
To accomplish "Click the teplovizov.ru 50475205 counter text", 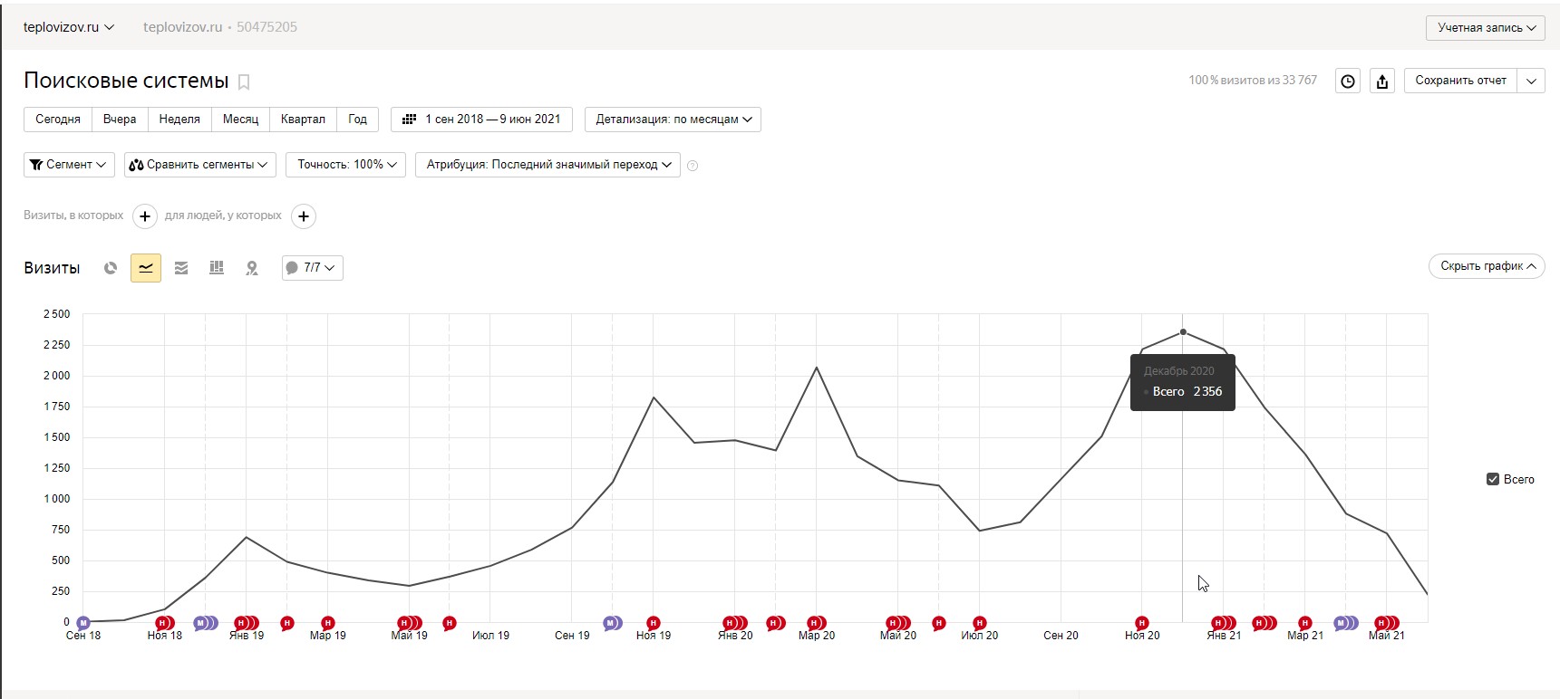I will click(x=220, y=27).
